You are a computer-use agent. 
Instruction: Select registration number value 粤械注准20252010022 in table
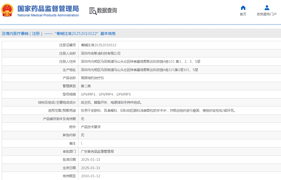pyautogui.click(x=99, y=45)
